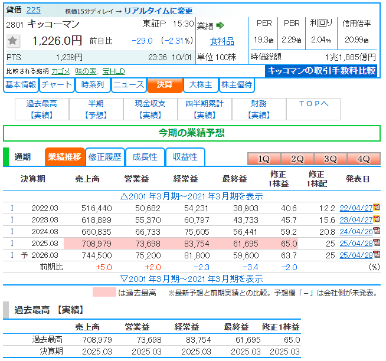This screenshot has width=386, height=361.
Task: Click the star favorite icon beside the stock price
Action: (x=13, y=41)
